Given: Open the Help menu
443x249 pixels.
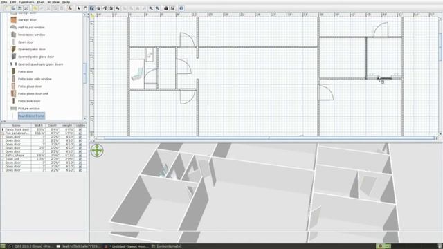Looking at the screenshot, I should (66, 2).
